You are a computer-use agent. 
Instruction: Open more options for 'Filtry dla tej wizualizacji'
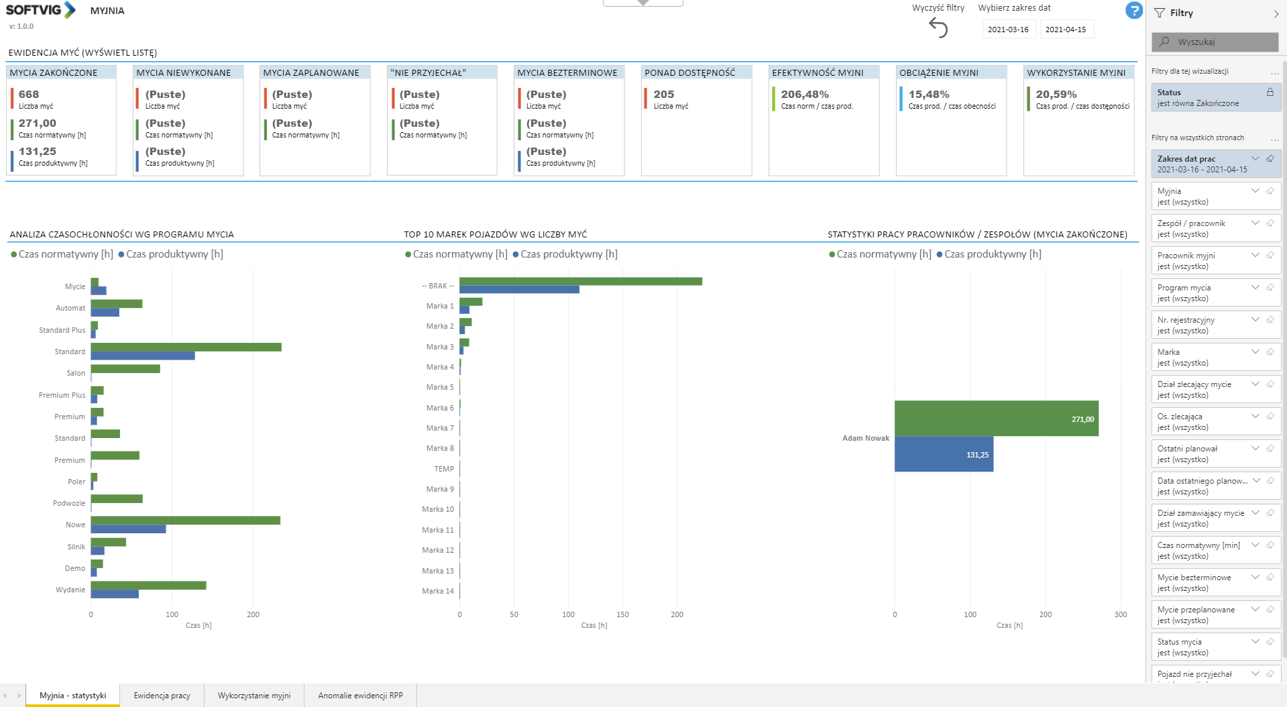point(1274,72)
